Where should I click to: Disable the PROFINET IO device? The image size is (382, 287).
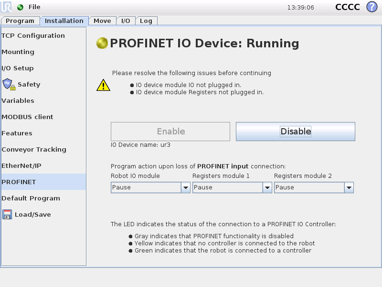point(295,131)
